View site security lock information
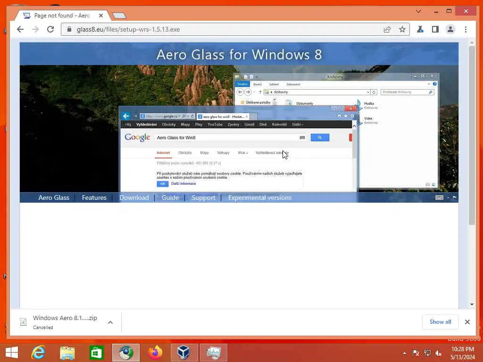This screenshot has width=483, height=362. click(69, 29)
